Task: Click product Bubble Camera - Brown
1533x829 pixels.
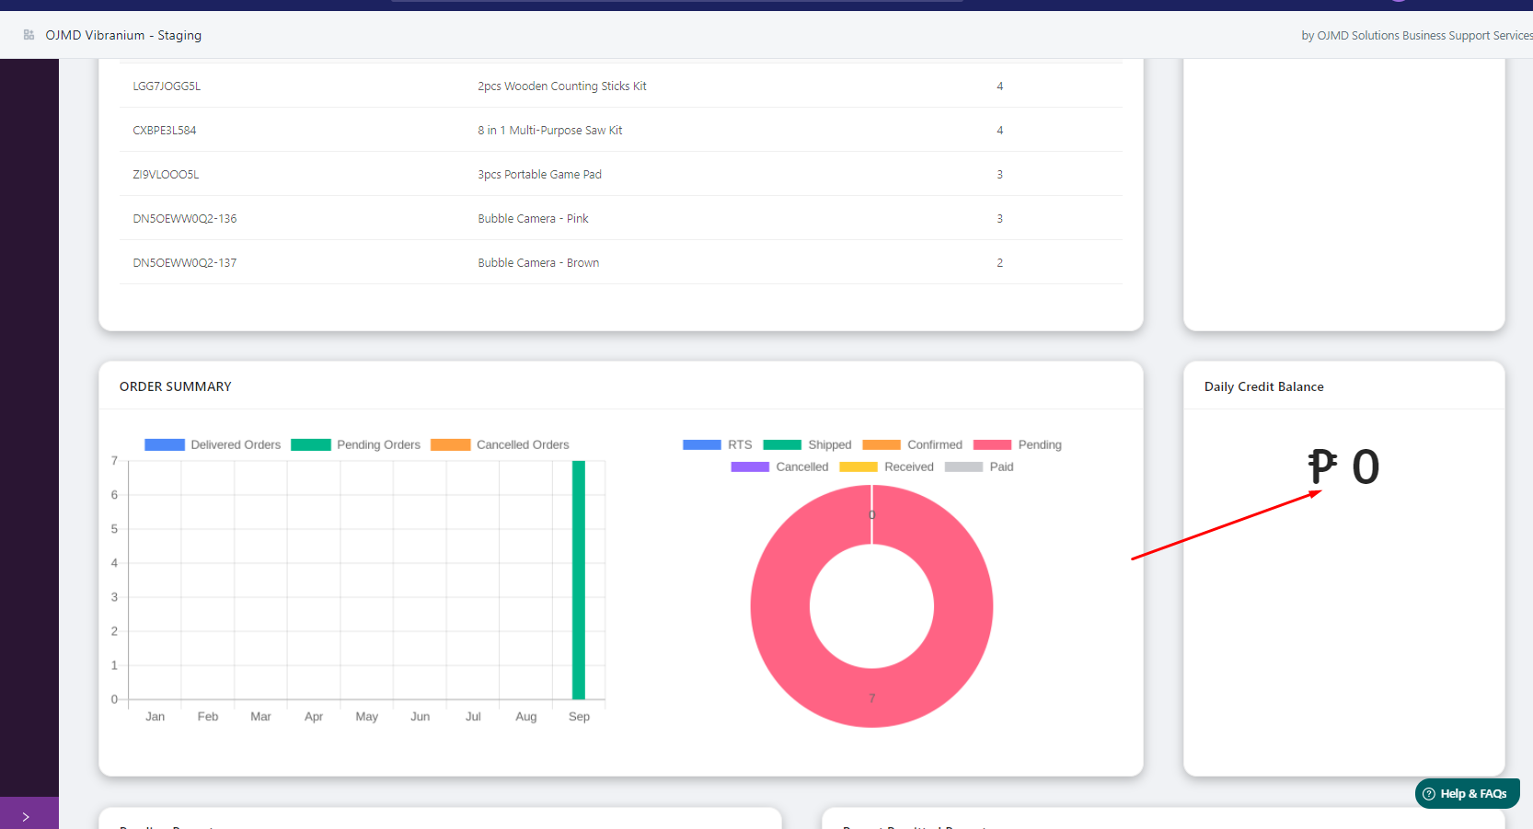Action: (538, 262)
